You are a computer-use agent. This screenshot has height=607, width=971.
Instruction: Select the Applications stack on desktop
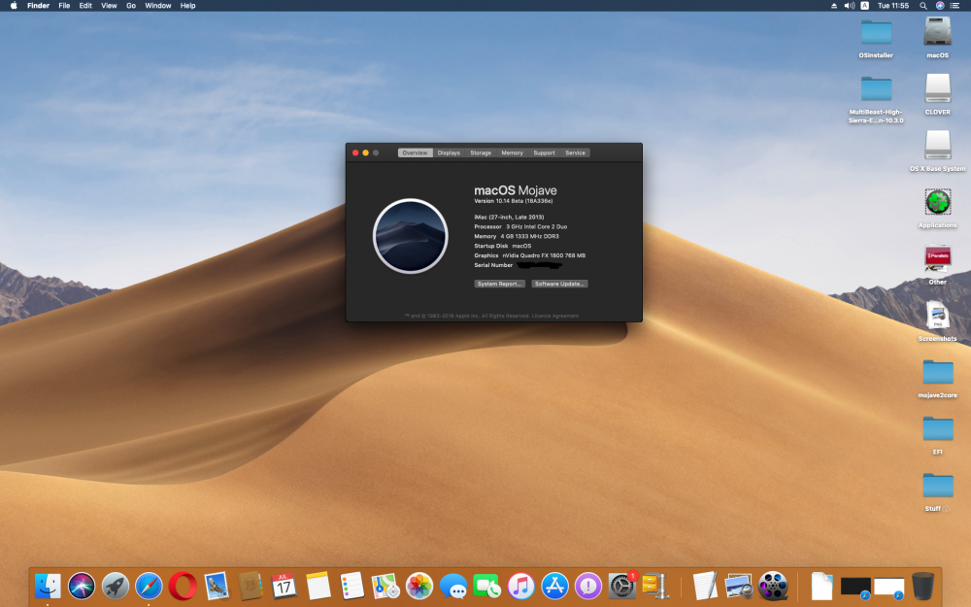coord(938,208)
